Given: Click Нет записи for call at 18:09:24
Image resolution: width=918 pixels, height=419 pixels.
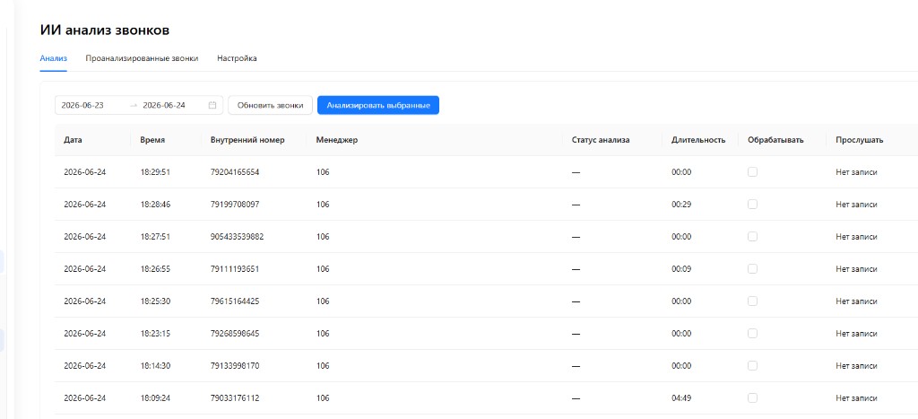Looking at the screenshot, I should (856, 397).
